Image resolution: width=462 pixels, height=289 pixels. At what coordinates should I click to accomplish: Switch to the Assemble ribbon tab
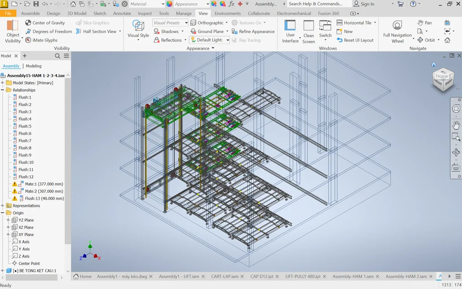31,13
